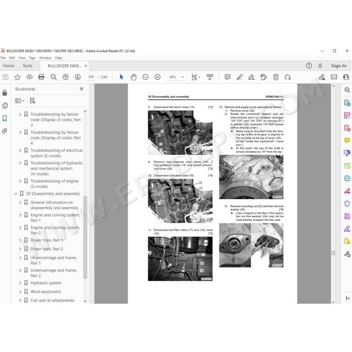
Task: Add a comment sticky note
Action: click(x=227, y=77)
